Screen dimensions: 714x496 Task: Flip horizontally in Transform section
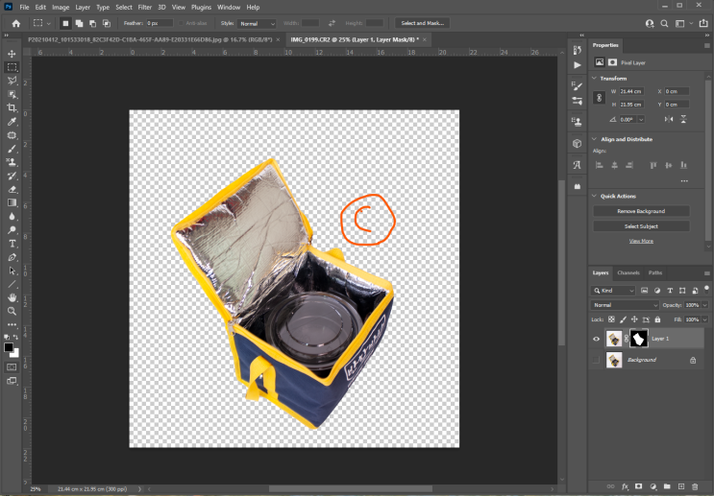pyautogui.click(x=669, y=119)
